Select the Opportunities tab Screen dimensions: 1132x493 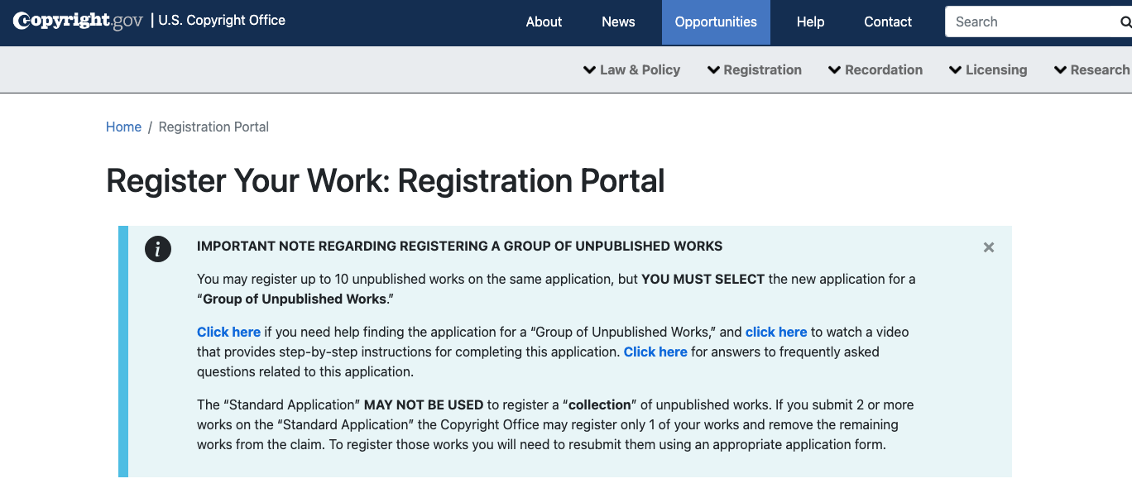716,22
